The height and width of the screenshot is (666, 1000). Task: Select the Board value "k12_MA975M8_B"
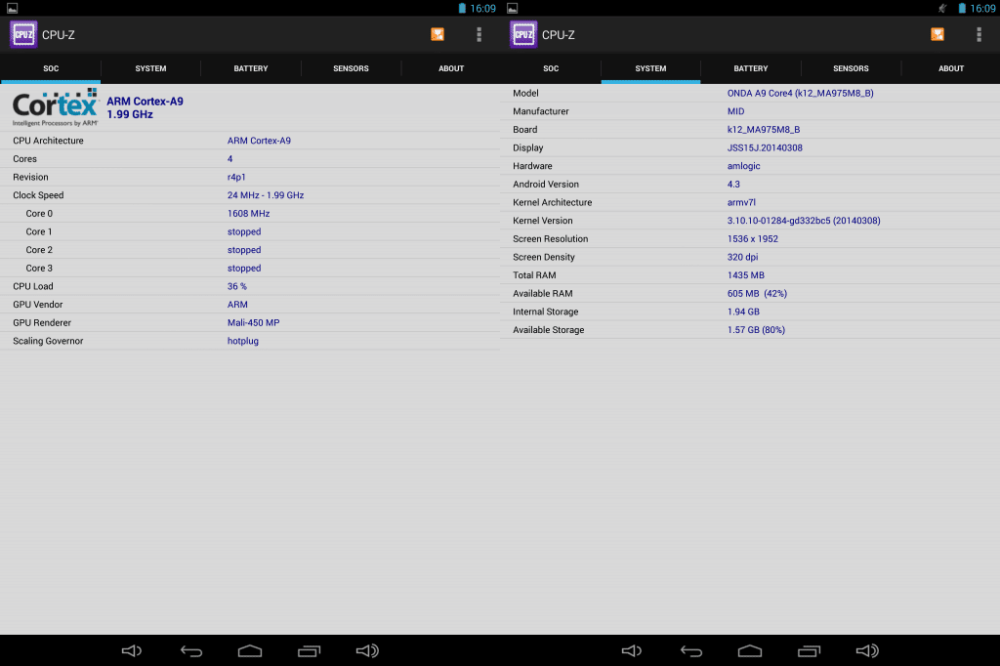point(764,130)
